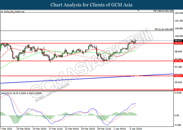This screenshot has width=183, height=130.
Task: Click the 24 Mar 20:01 time label
Action: point(88,129)
